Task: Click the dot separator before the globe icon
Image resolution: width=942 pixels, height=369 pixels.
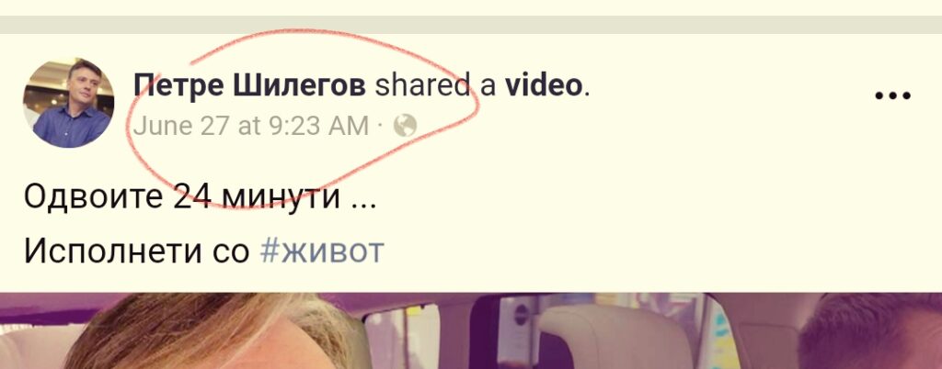Action: pos(380,127)
